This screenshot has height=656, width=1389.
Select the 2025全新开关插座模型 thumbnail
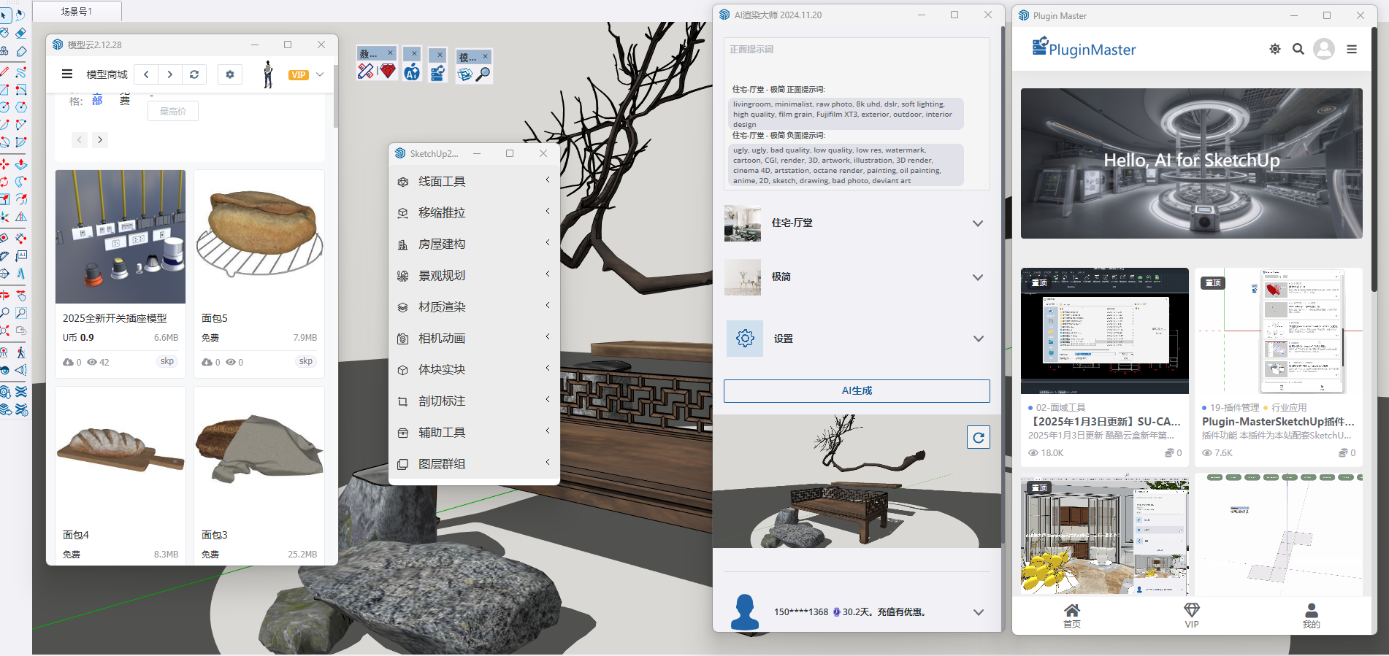120,236
